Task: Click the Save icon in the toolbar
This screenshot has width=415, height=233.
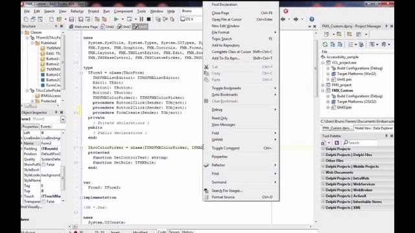Action: [x=71, y=19]
